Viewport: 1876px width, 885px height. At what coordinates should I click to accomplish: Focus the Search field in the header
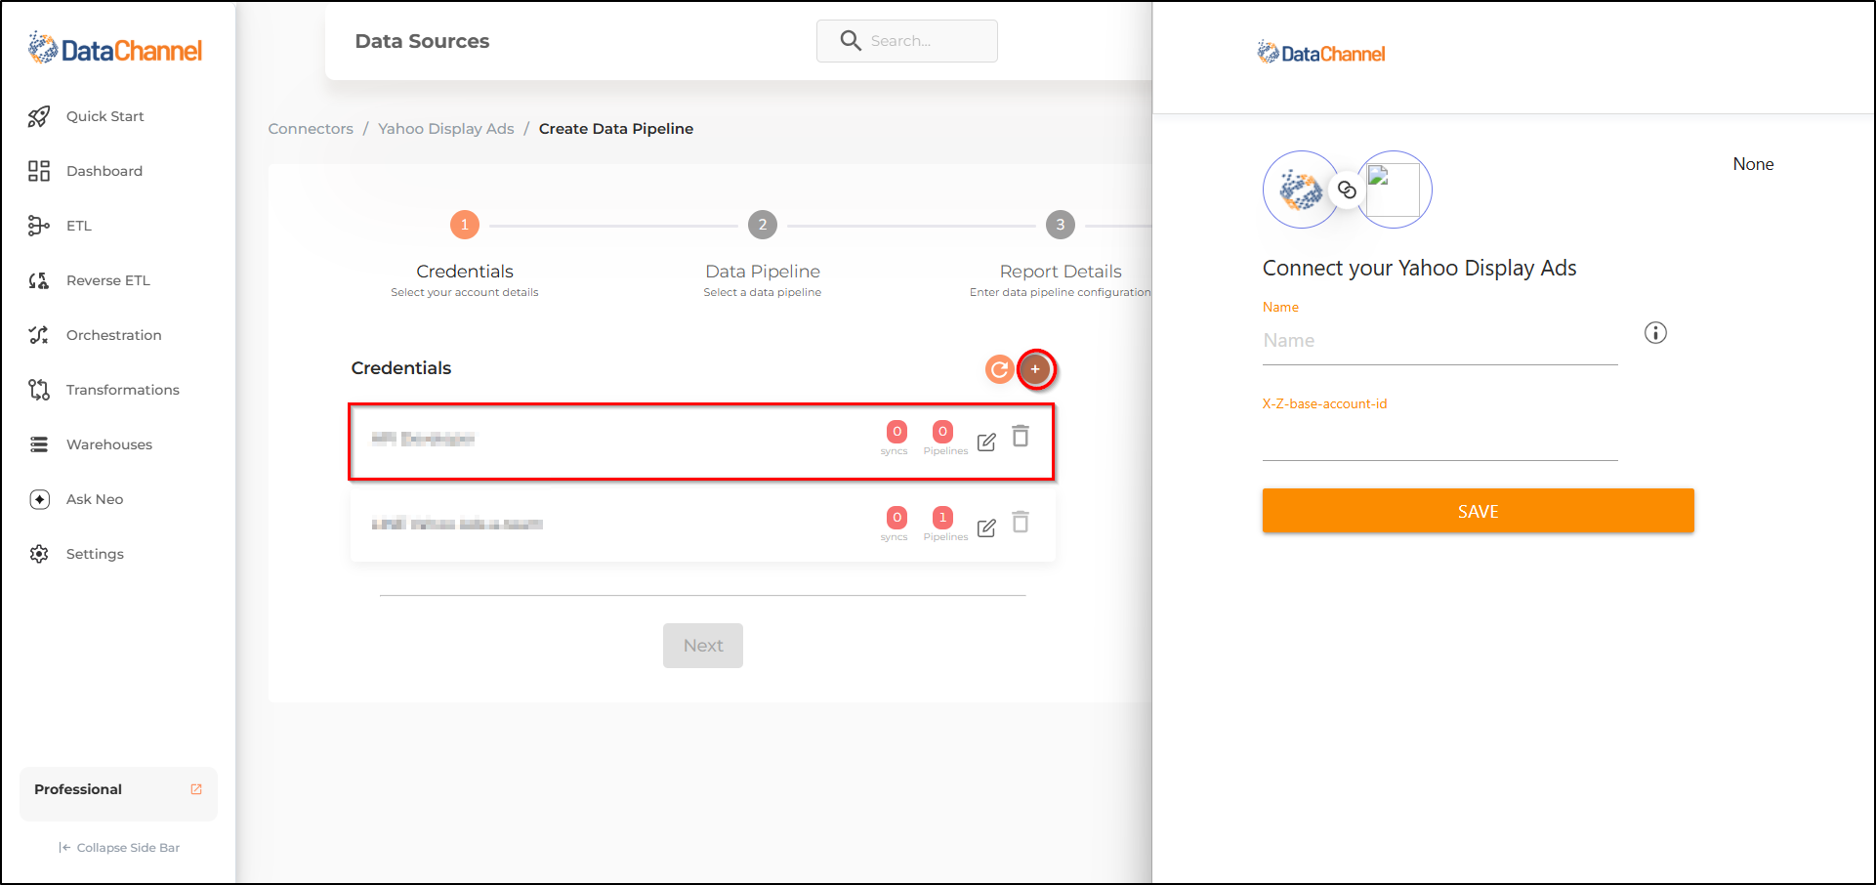coord(907,41)
